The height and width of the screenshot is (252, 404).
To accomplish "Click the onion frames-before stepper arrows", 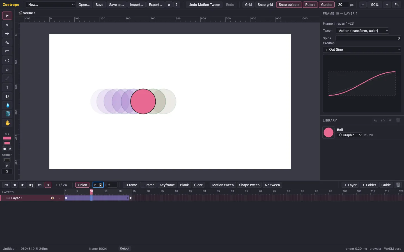I will 100,185.
